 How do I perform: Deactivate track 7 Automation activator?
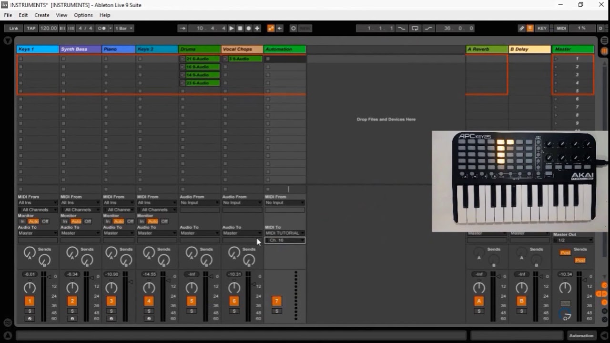pos(276,301)
